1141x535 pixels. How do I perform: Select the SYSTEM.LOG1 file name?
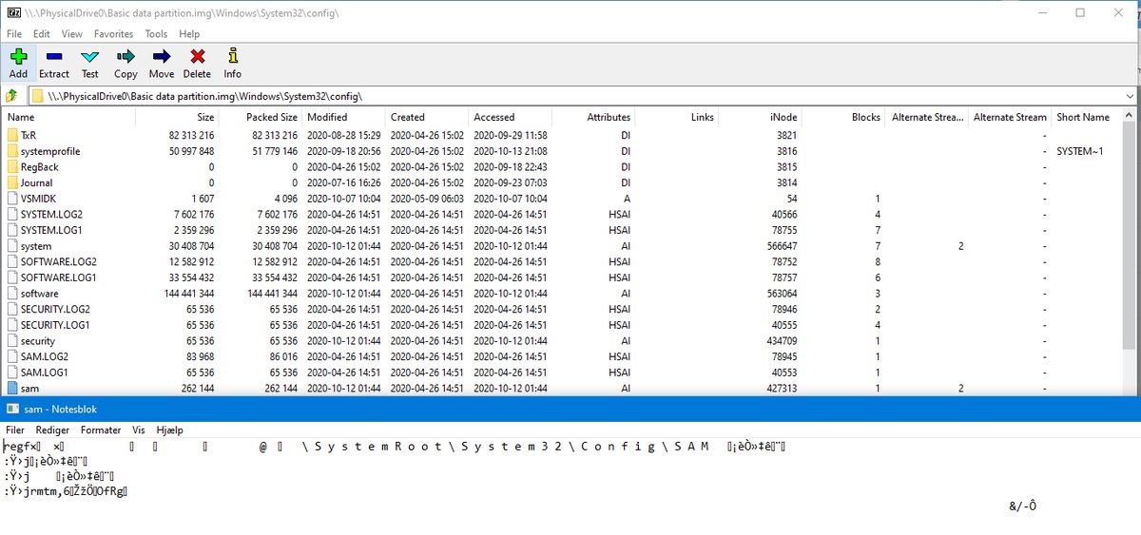pyautogui.click(x=51, y=230)
